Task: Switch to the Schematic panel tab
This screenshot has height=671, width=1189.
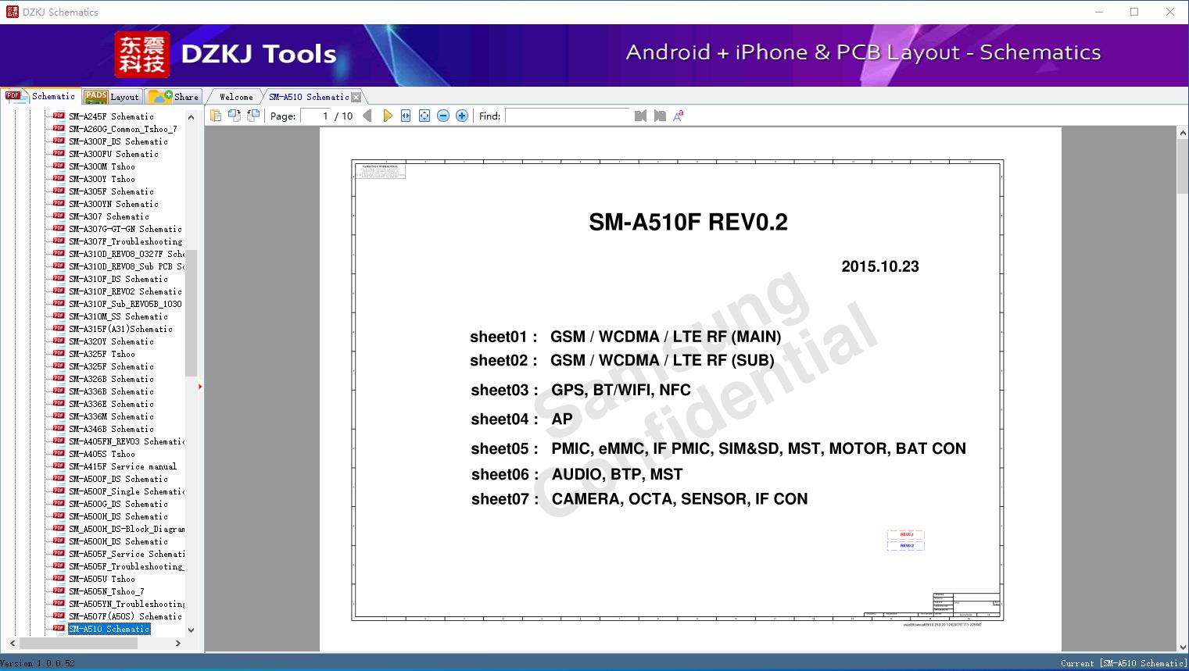Action: click(41, 96)
